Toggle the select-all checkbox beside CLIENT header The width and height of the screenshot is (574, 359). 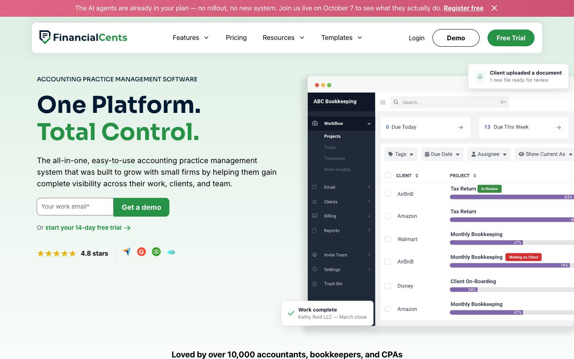[x=387, y=176]
